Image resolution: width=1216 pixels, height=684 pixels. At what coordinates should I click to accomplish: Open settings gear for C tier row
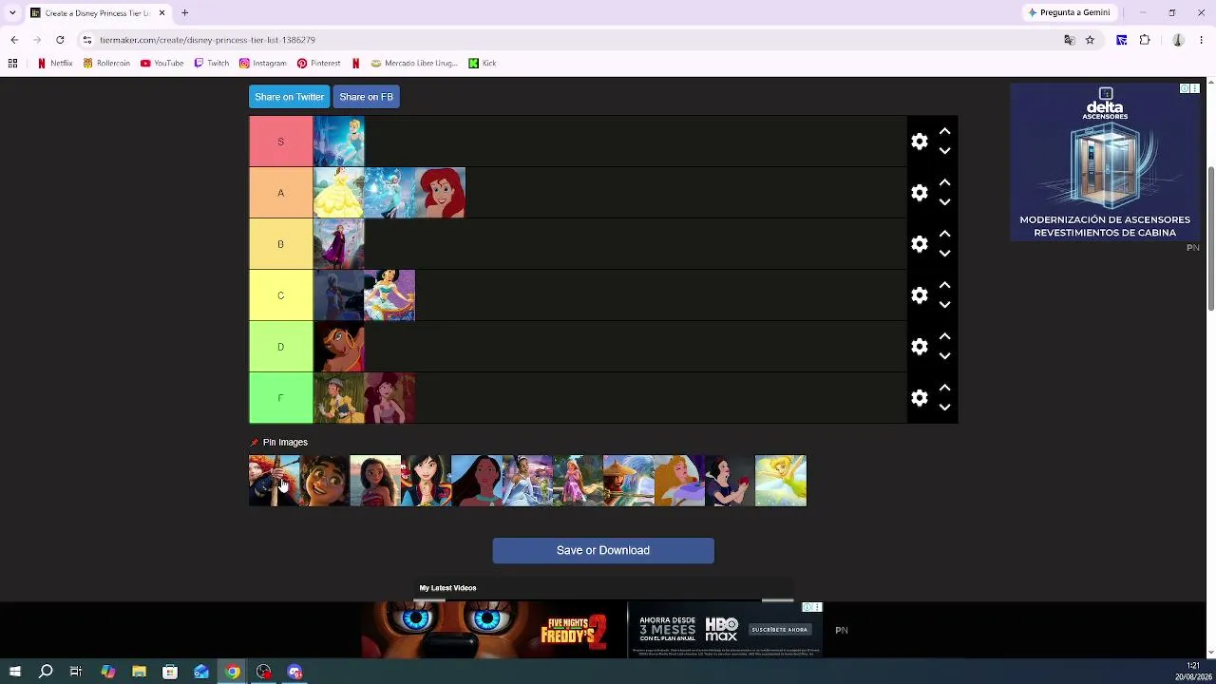919,295
